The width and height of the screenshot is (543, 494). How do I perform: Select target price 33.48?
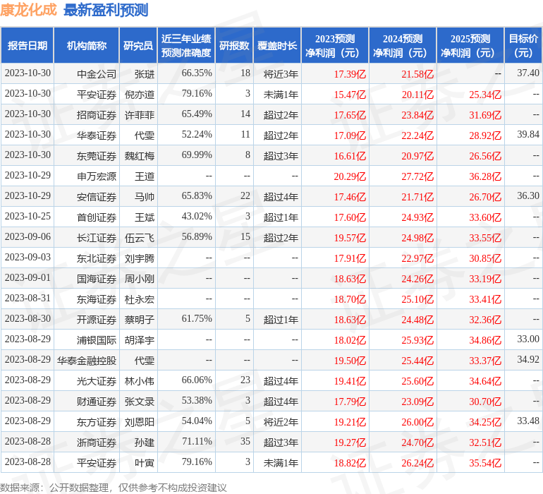coord(528,421)
